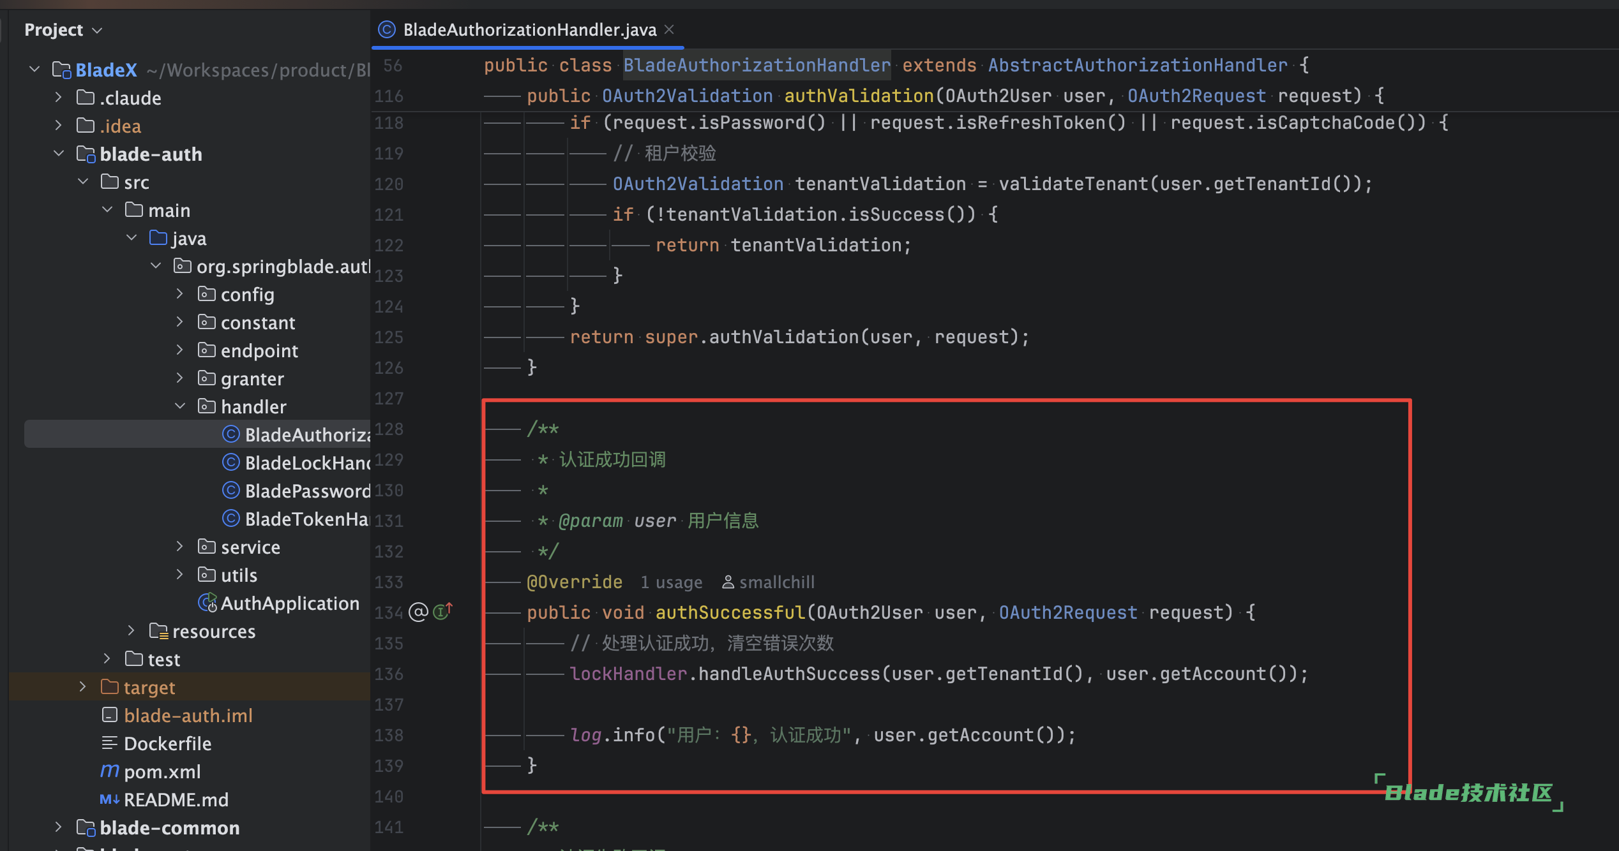Click the Maven pom.xml file icon
Image resolution: width=1619 pixels, height=851 pixels.
point(109,771)
